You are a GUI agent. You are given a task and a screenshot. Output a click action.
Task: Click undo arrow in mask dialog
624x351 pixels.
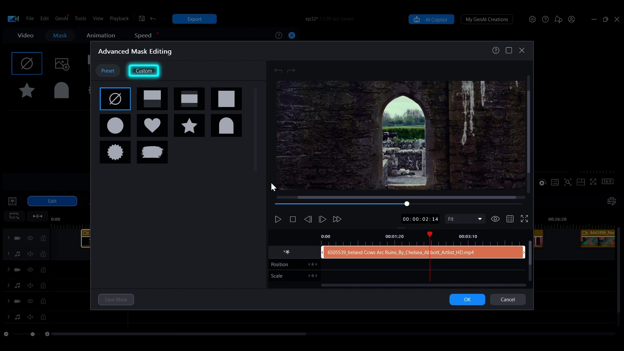click(x=278, y=71)
